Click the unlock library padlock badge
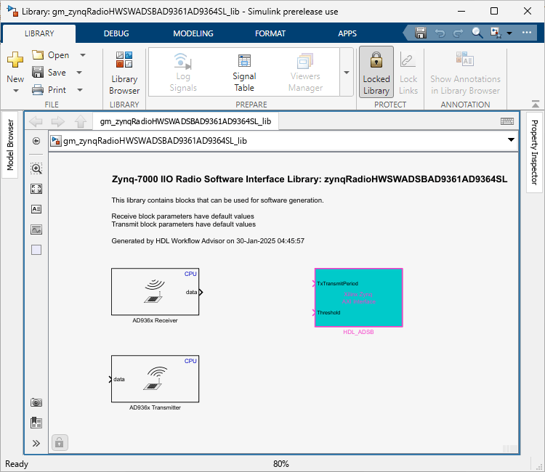545x472 pixels. pos(60,443)
